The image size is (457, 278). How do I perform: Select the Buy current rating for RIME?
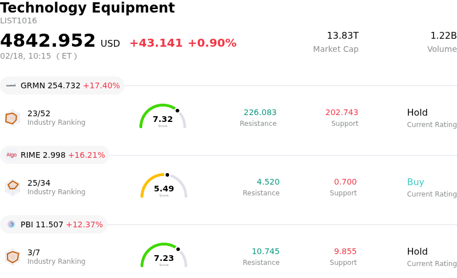click(415, 182)
